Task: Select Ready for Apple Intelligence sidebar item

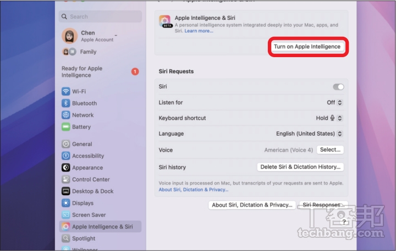Action: (x=100, y=72)
